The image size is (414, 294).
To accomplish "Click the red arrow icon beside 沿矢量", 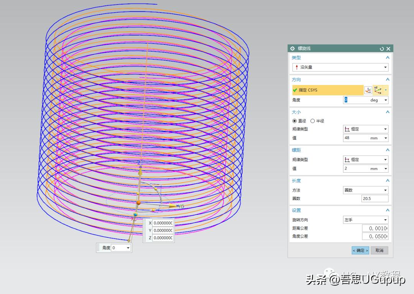I will [296, 67].
